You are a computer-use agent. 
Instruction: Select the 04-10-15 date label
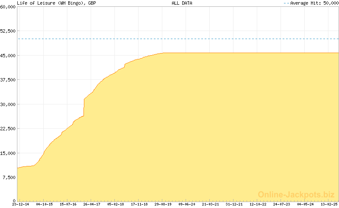pos(44,204)
